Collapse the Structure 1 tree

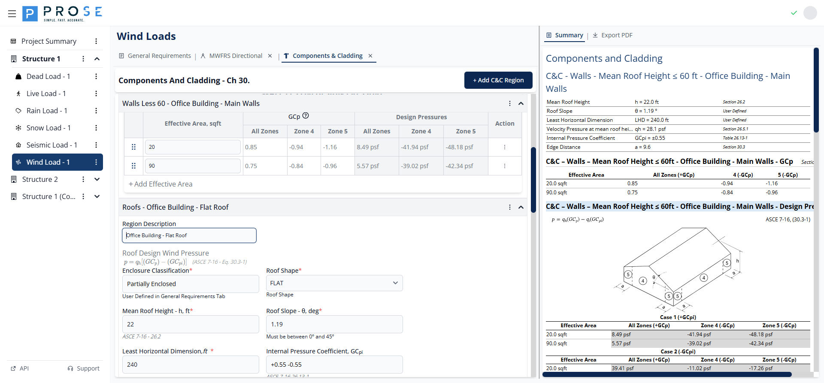pos(97,59)
